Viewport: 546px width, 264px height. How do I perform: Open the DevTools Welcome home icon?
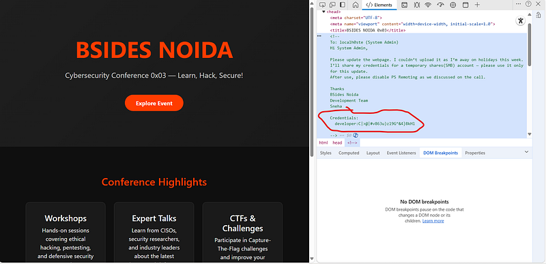pos(356,5)
